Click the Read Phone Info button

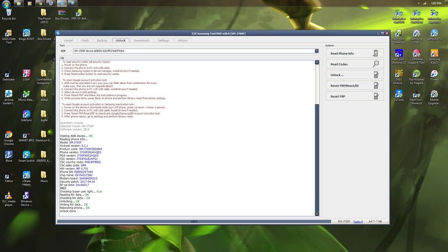[x=354, y=53]
